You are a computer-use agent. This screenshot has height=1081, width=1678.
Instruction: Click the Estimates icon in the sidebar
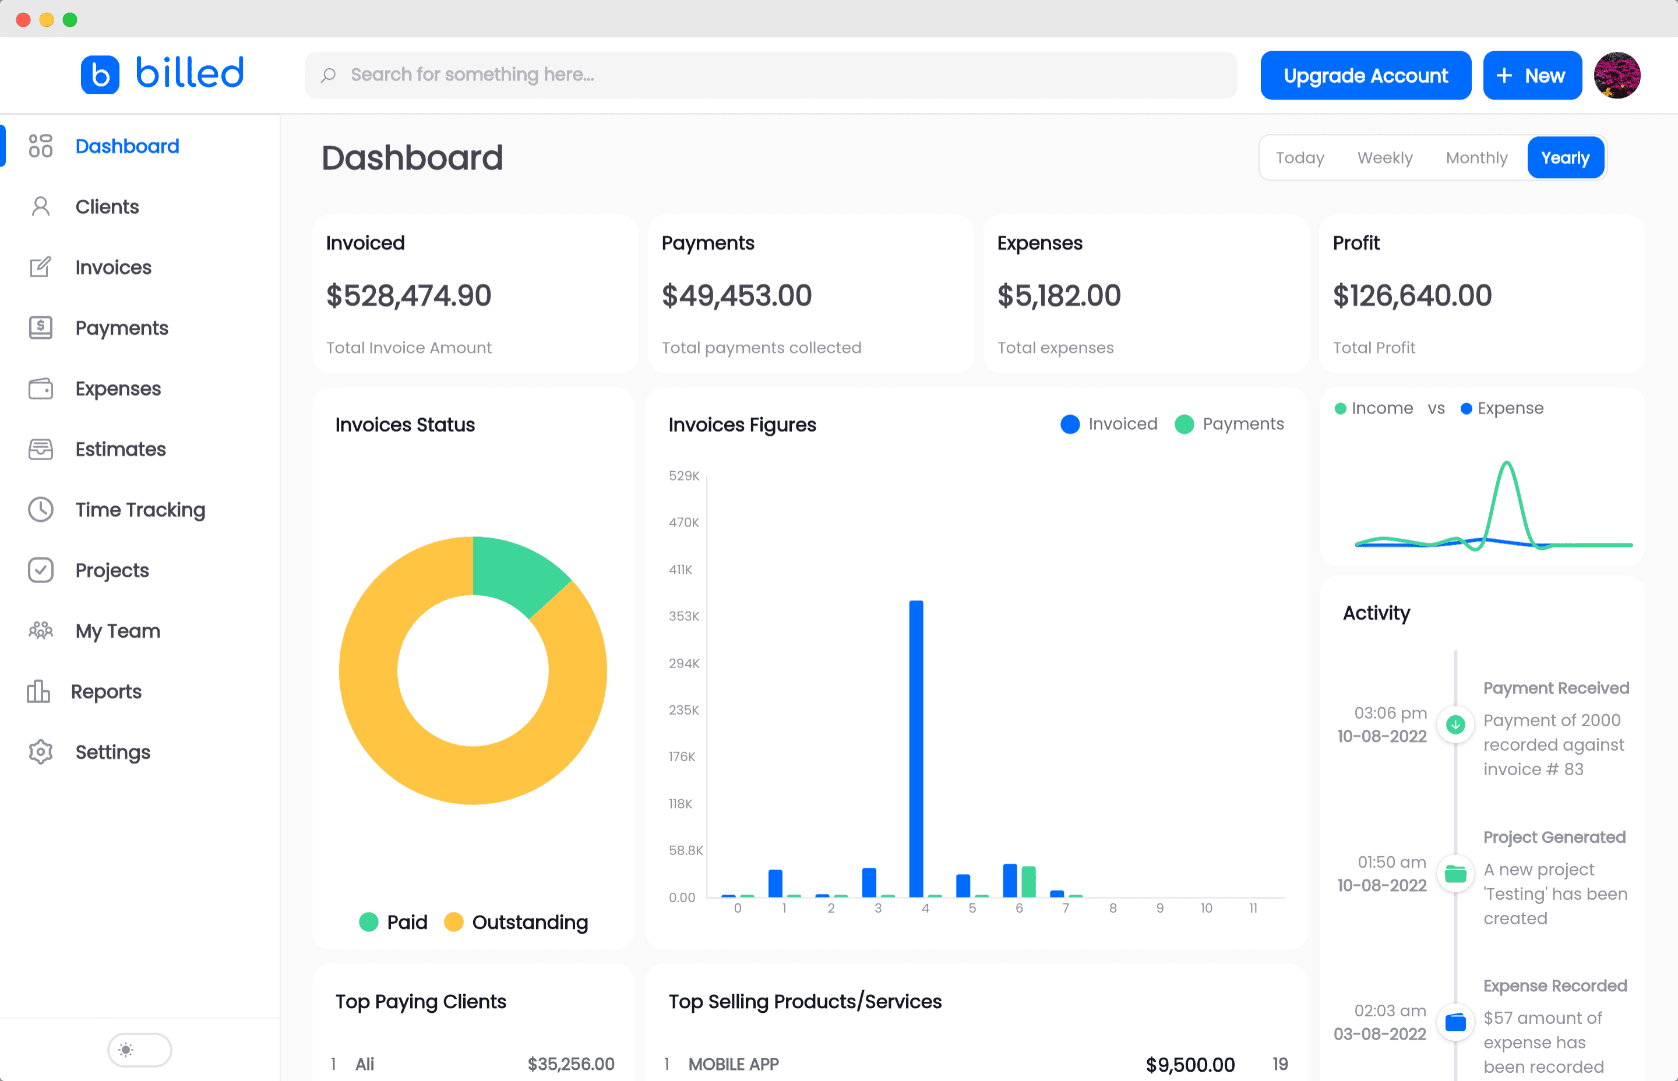(x=41, y=449)
